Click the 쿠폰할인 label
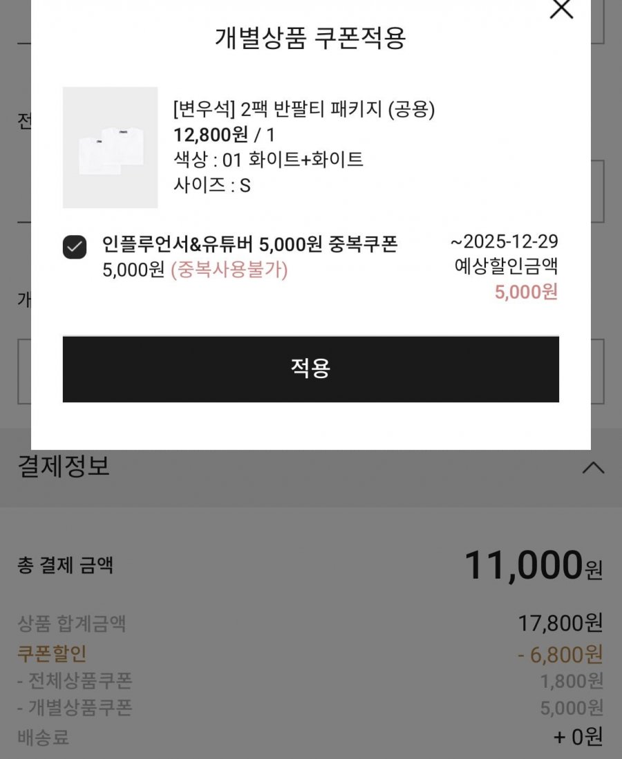Screen dimensions: 622x759 click(52, 653)
